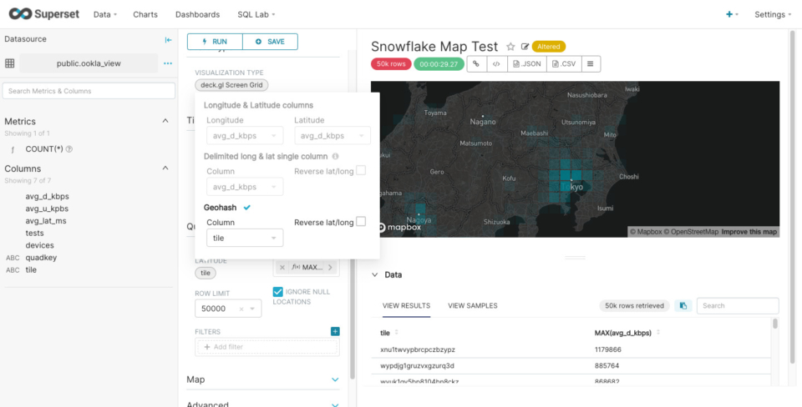
Task: Collapse the Metrics section
Action: point(165,121)
